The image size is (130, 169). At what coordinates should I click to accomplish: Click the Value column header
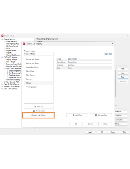tap(62, 59)
